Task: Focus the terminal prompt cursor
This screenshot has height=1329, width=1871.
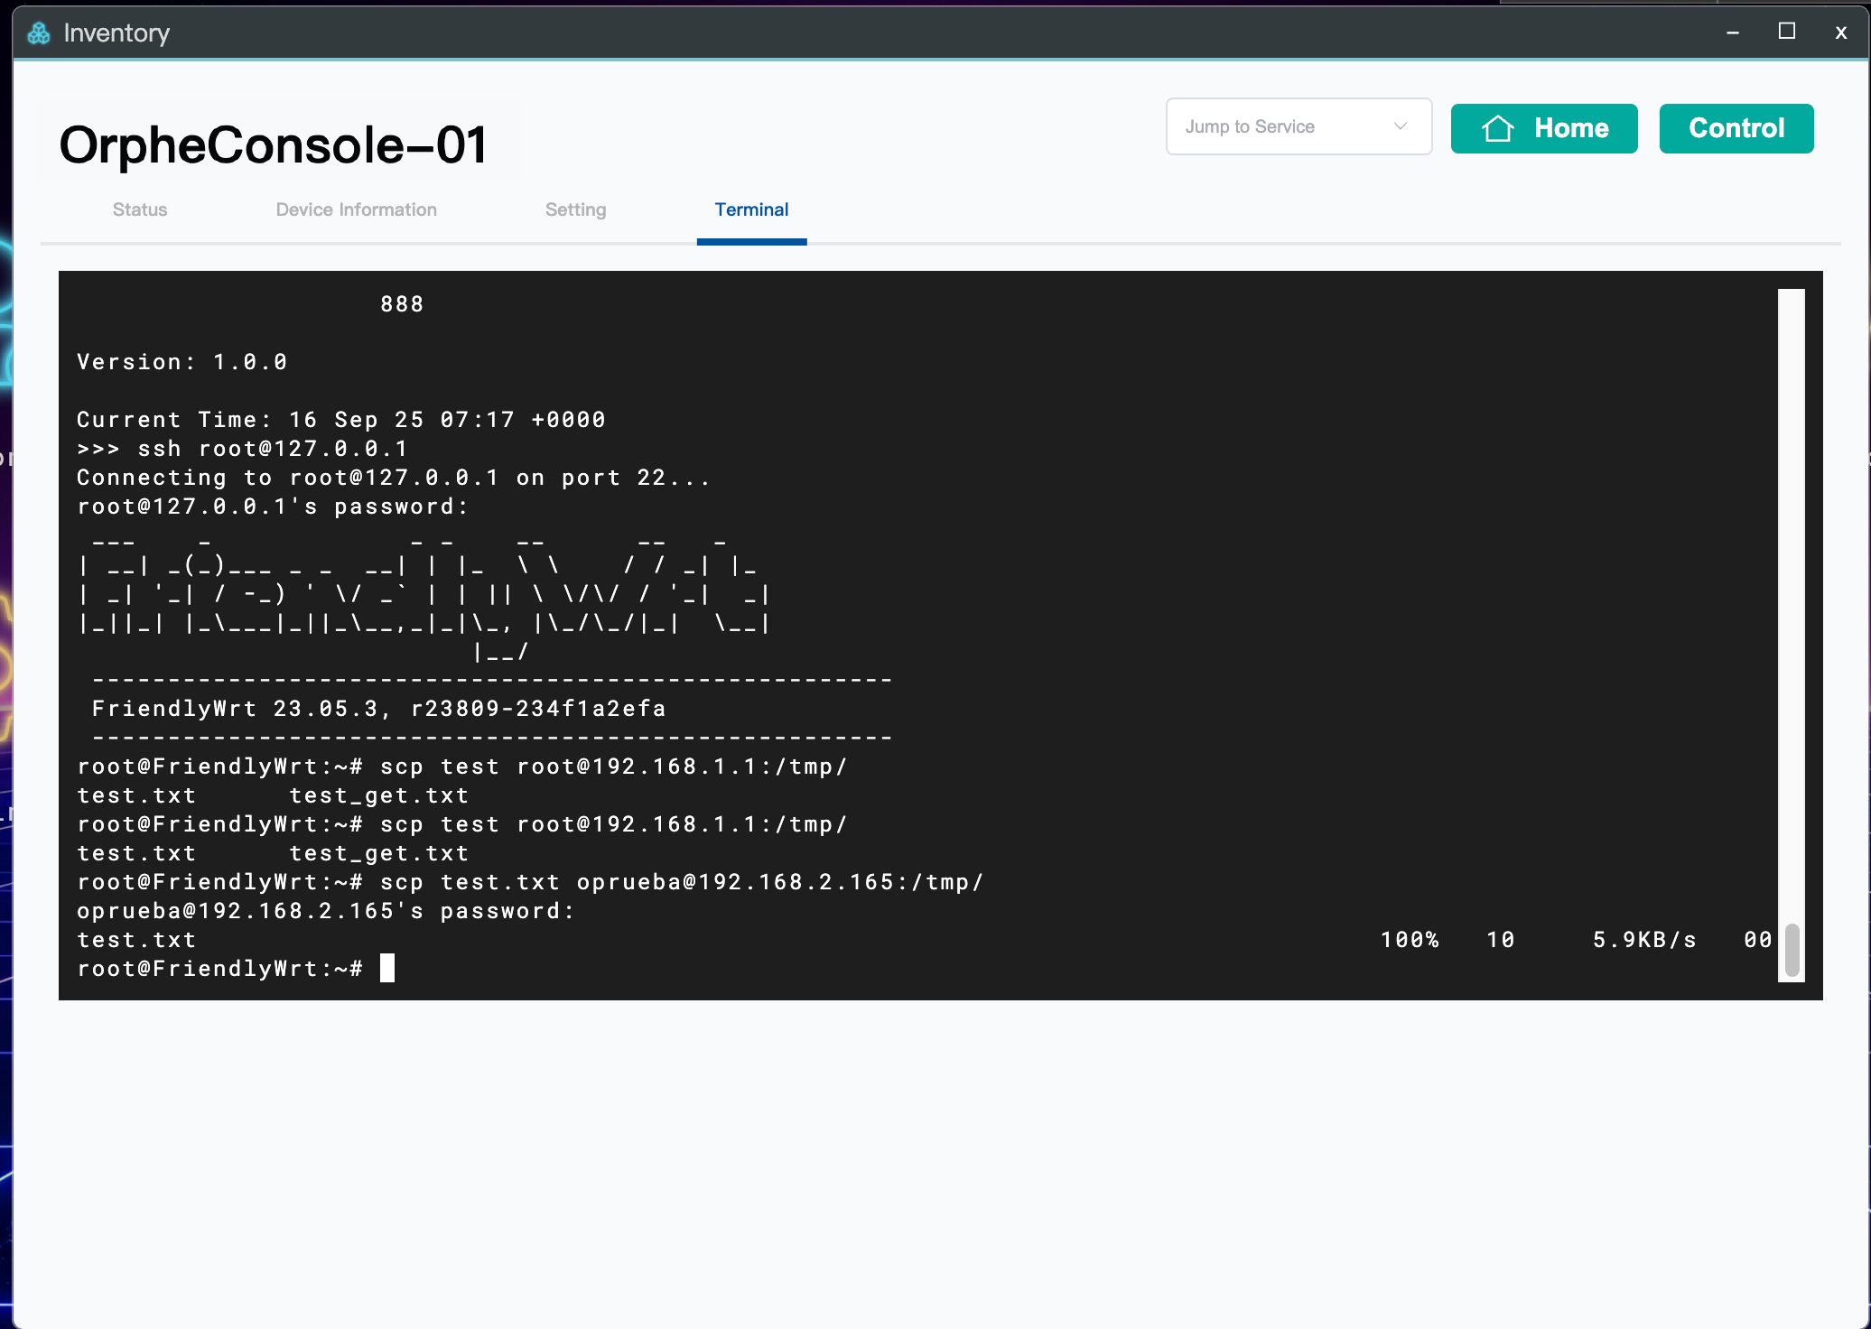Action: click(x=387, y=969)
